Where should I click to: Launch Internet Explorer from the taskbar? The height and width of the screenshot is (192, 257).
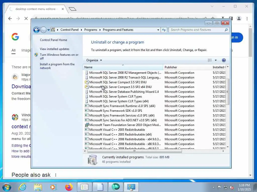click(22, 187)
